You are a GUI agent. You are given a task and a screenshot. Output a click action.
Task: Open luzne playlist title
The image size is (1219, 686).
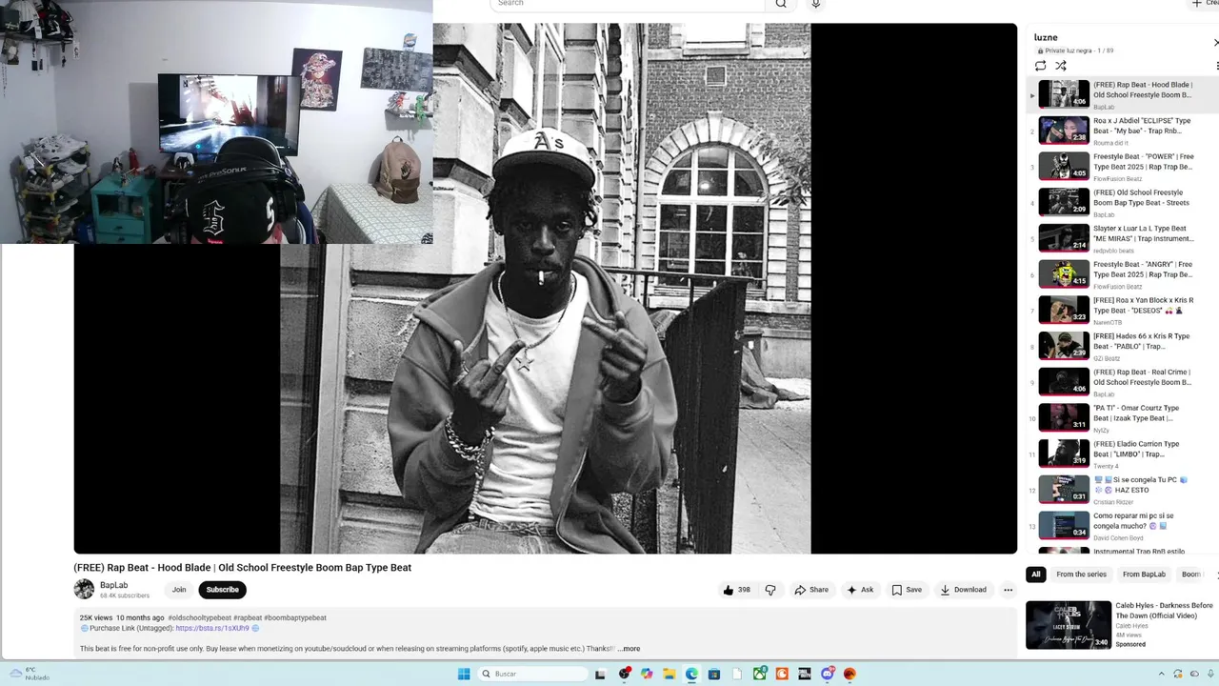coord(1046,37)
